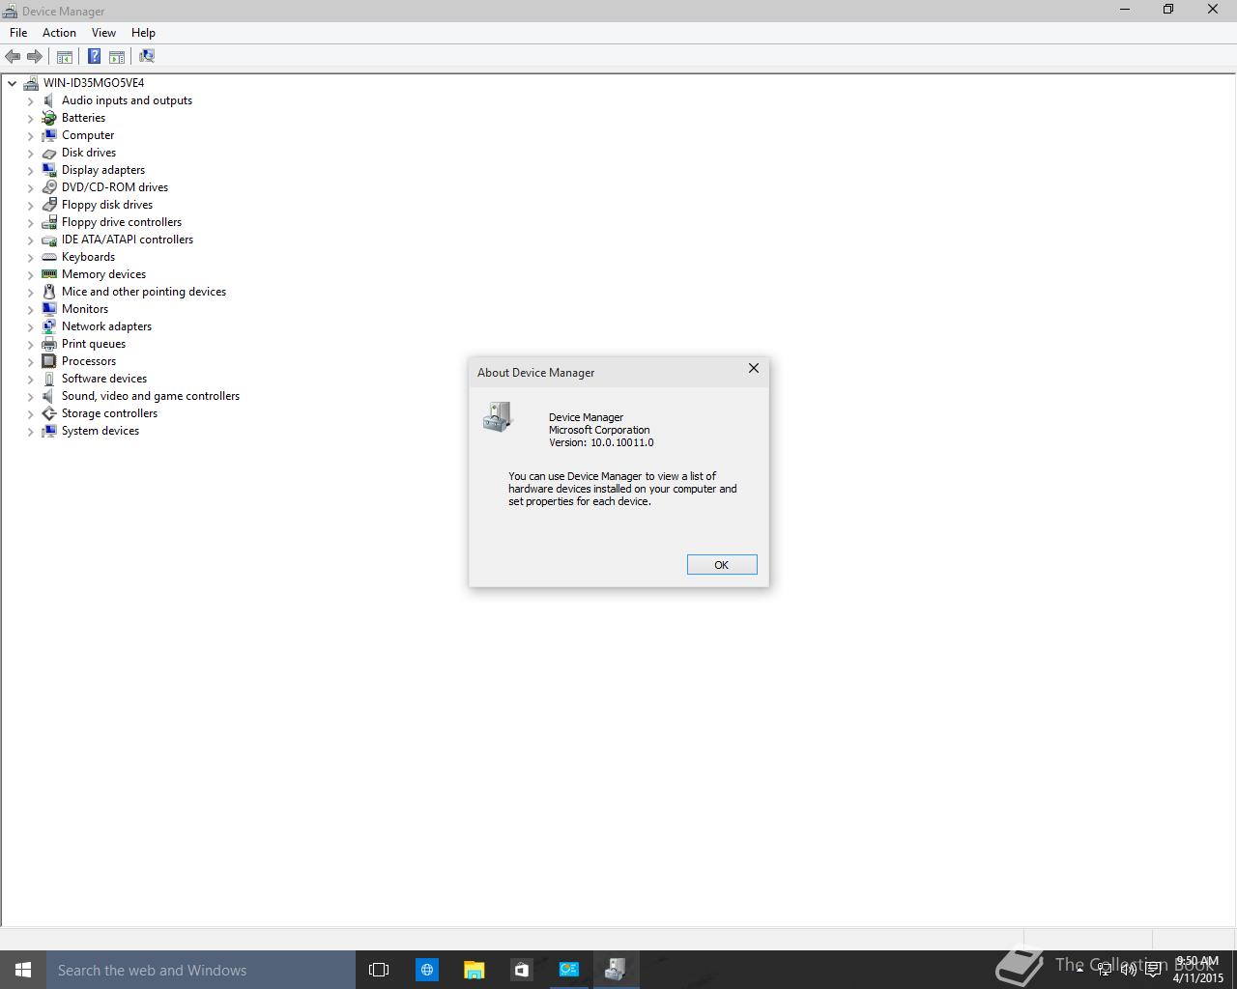1237x989 pixels.
Task: Open Help via the blue question-mark icon
Action: pos(95,56)
